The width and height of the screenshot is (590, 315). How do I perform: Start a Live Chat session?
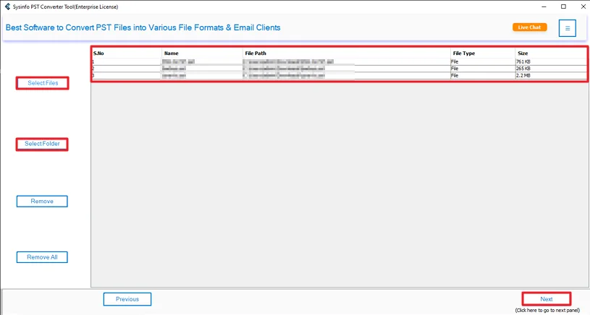(x=529, y=27)
